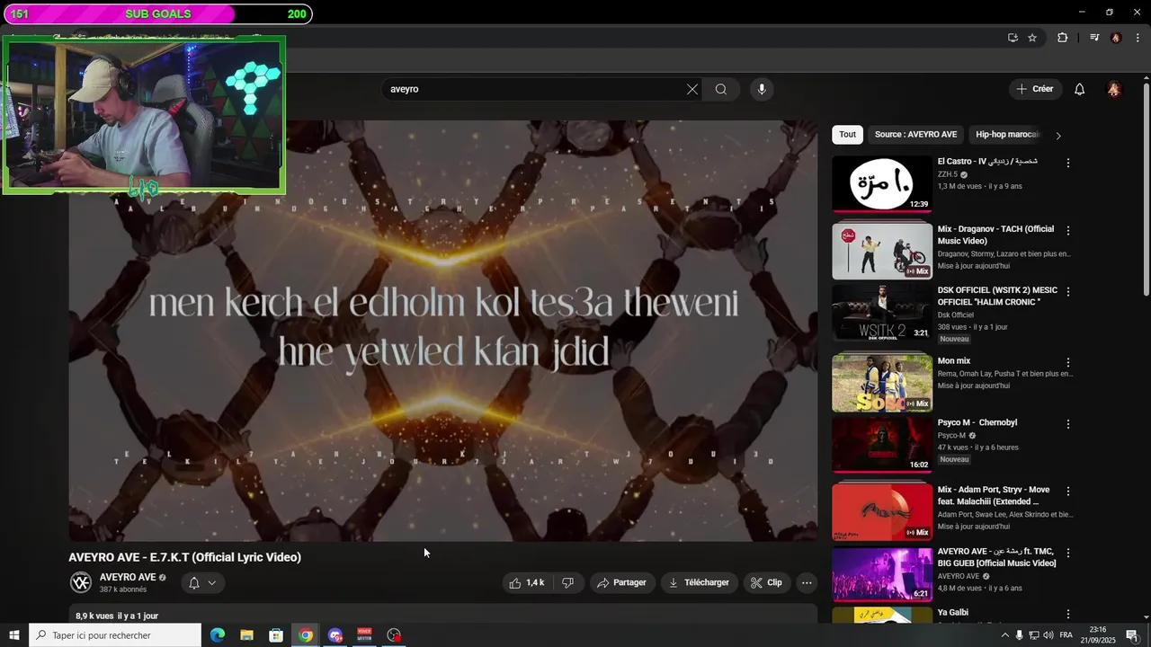Open options for Mix - Draganov
Viewport: 1151px width, 647px height.
point(1068,231)
